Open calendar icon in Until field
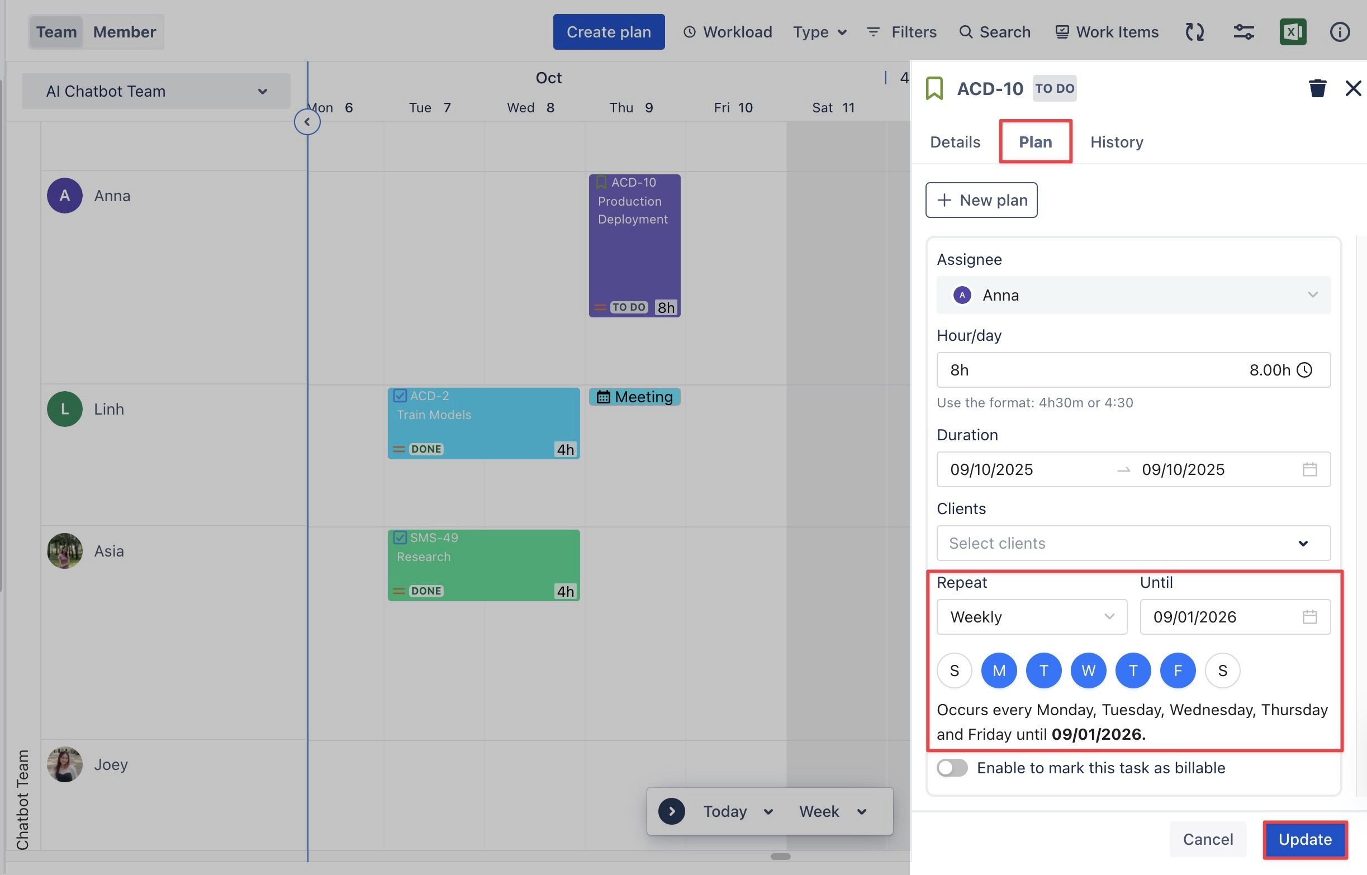The image size is (1367, 875). (1309, 616)
